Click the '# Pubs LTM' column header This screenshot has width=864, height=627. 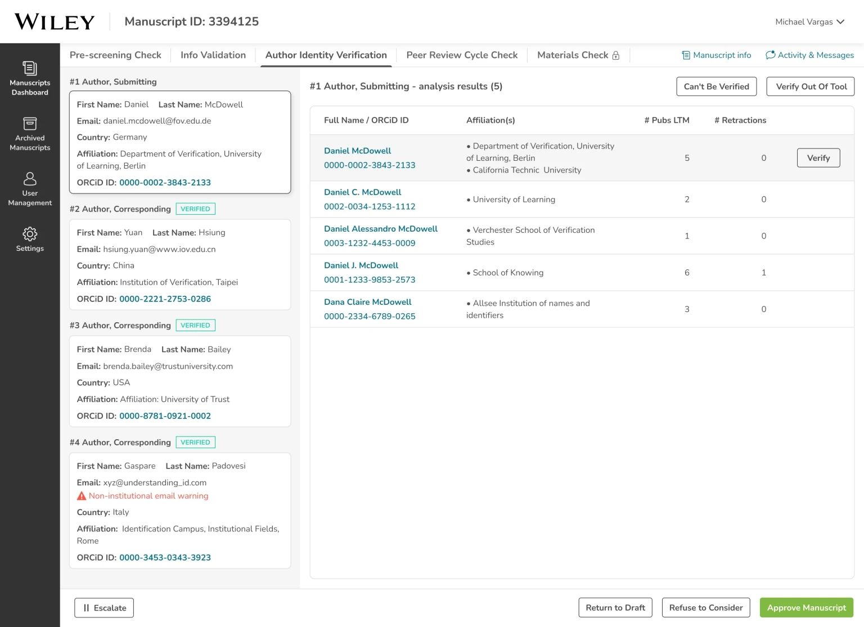(x=667, y=120)
